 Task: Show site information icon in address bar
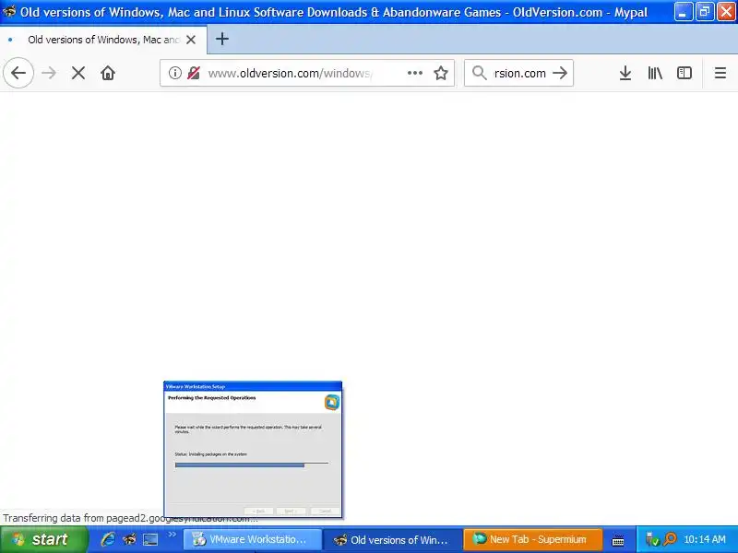pos(175,73)
